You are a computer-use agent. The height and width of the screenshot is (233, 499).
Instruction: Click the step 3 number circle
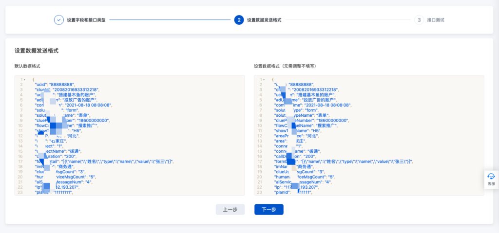click(419, 20)
